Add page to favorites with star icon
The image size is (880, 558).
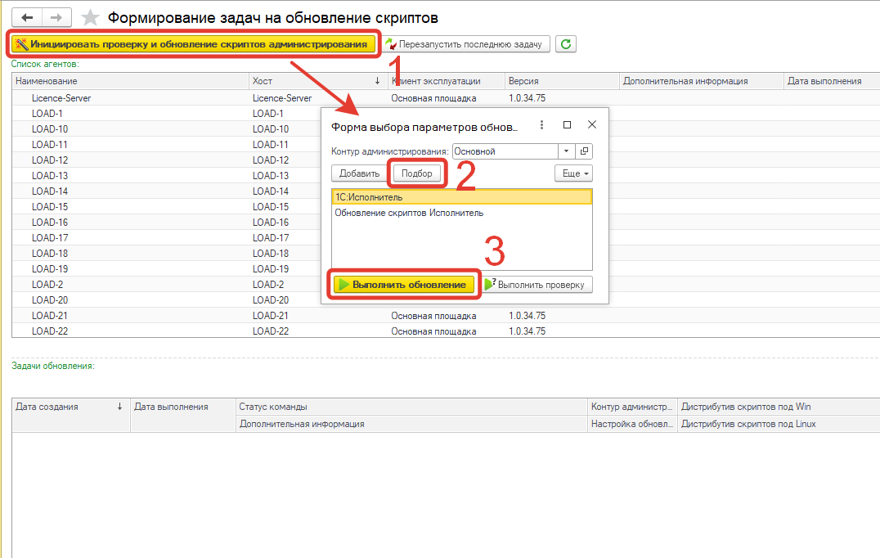91,18
